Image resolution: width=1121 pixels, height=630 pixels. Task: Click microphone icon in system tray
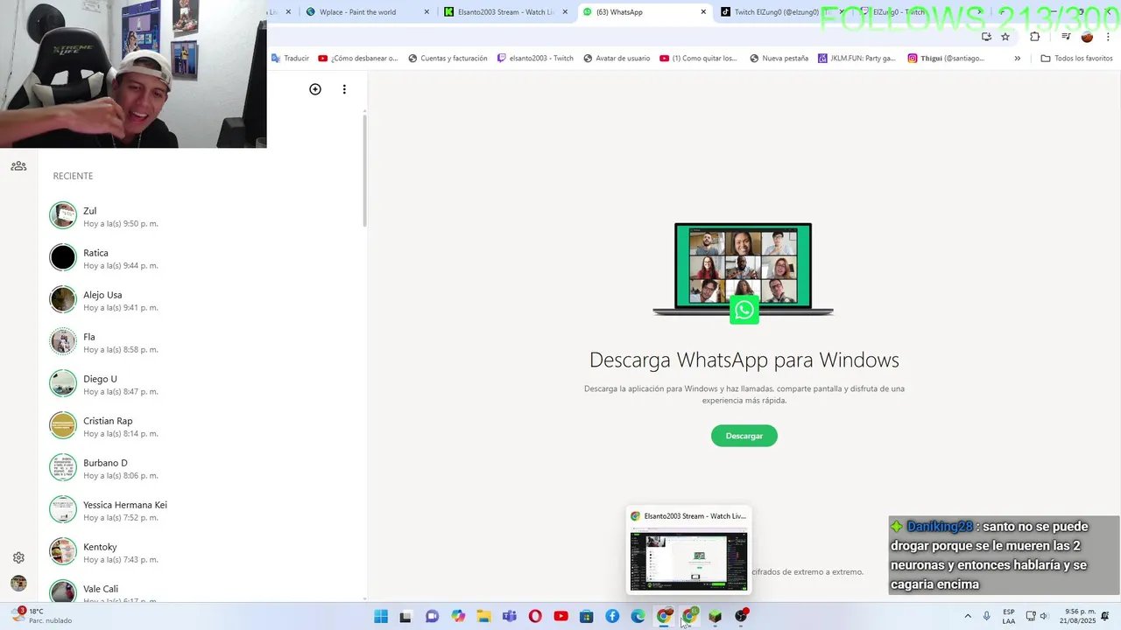click(x=987, y=616)
